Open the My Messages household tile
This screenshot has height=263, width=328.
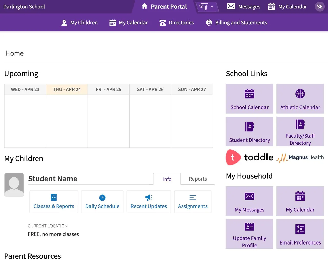[x=250, y=201]
